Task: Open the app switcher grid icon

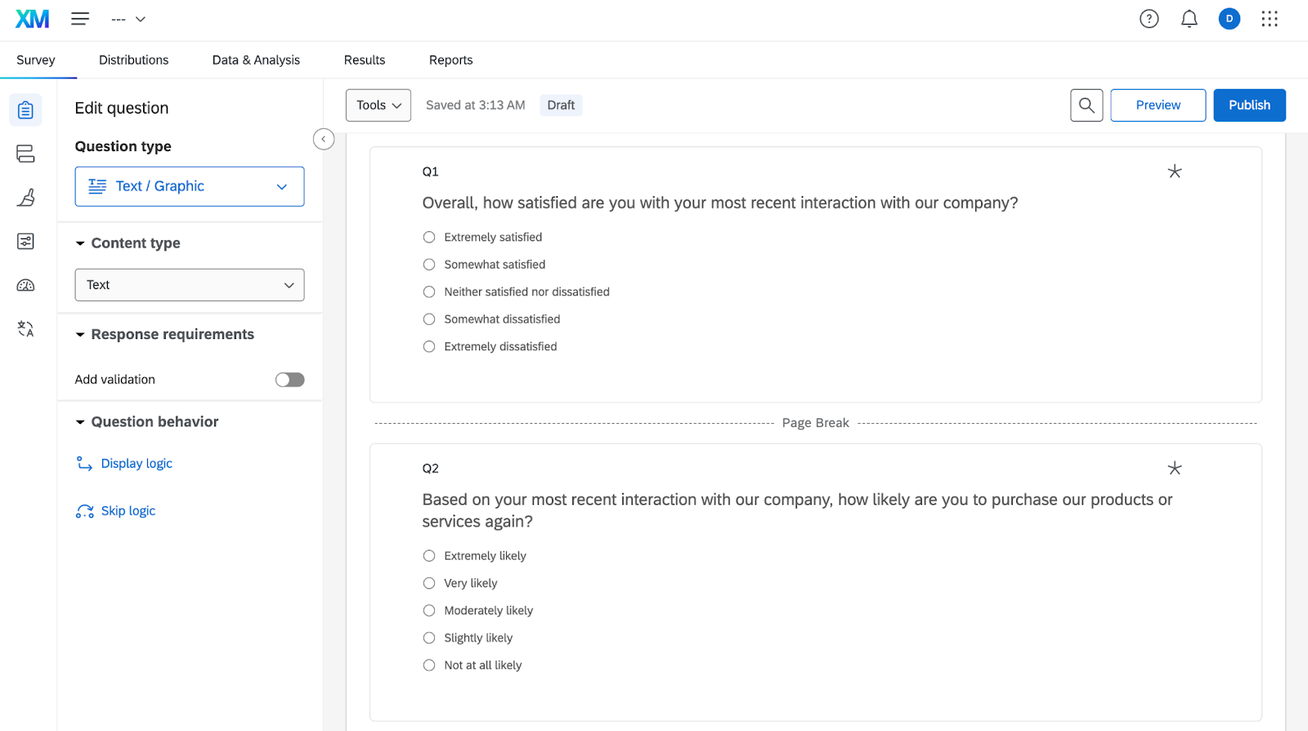Action: [1269, 19]
